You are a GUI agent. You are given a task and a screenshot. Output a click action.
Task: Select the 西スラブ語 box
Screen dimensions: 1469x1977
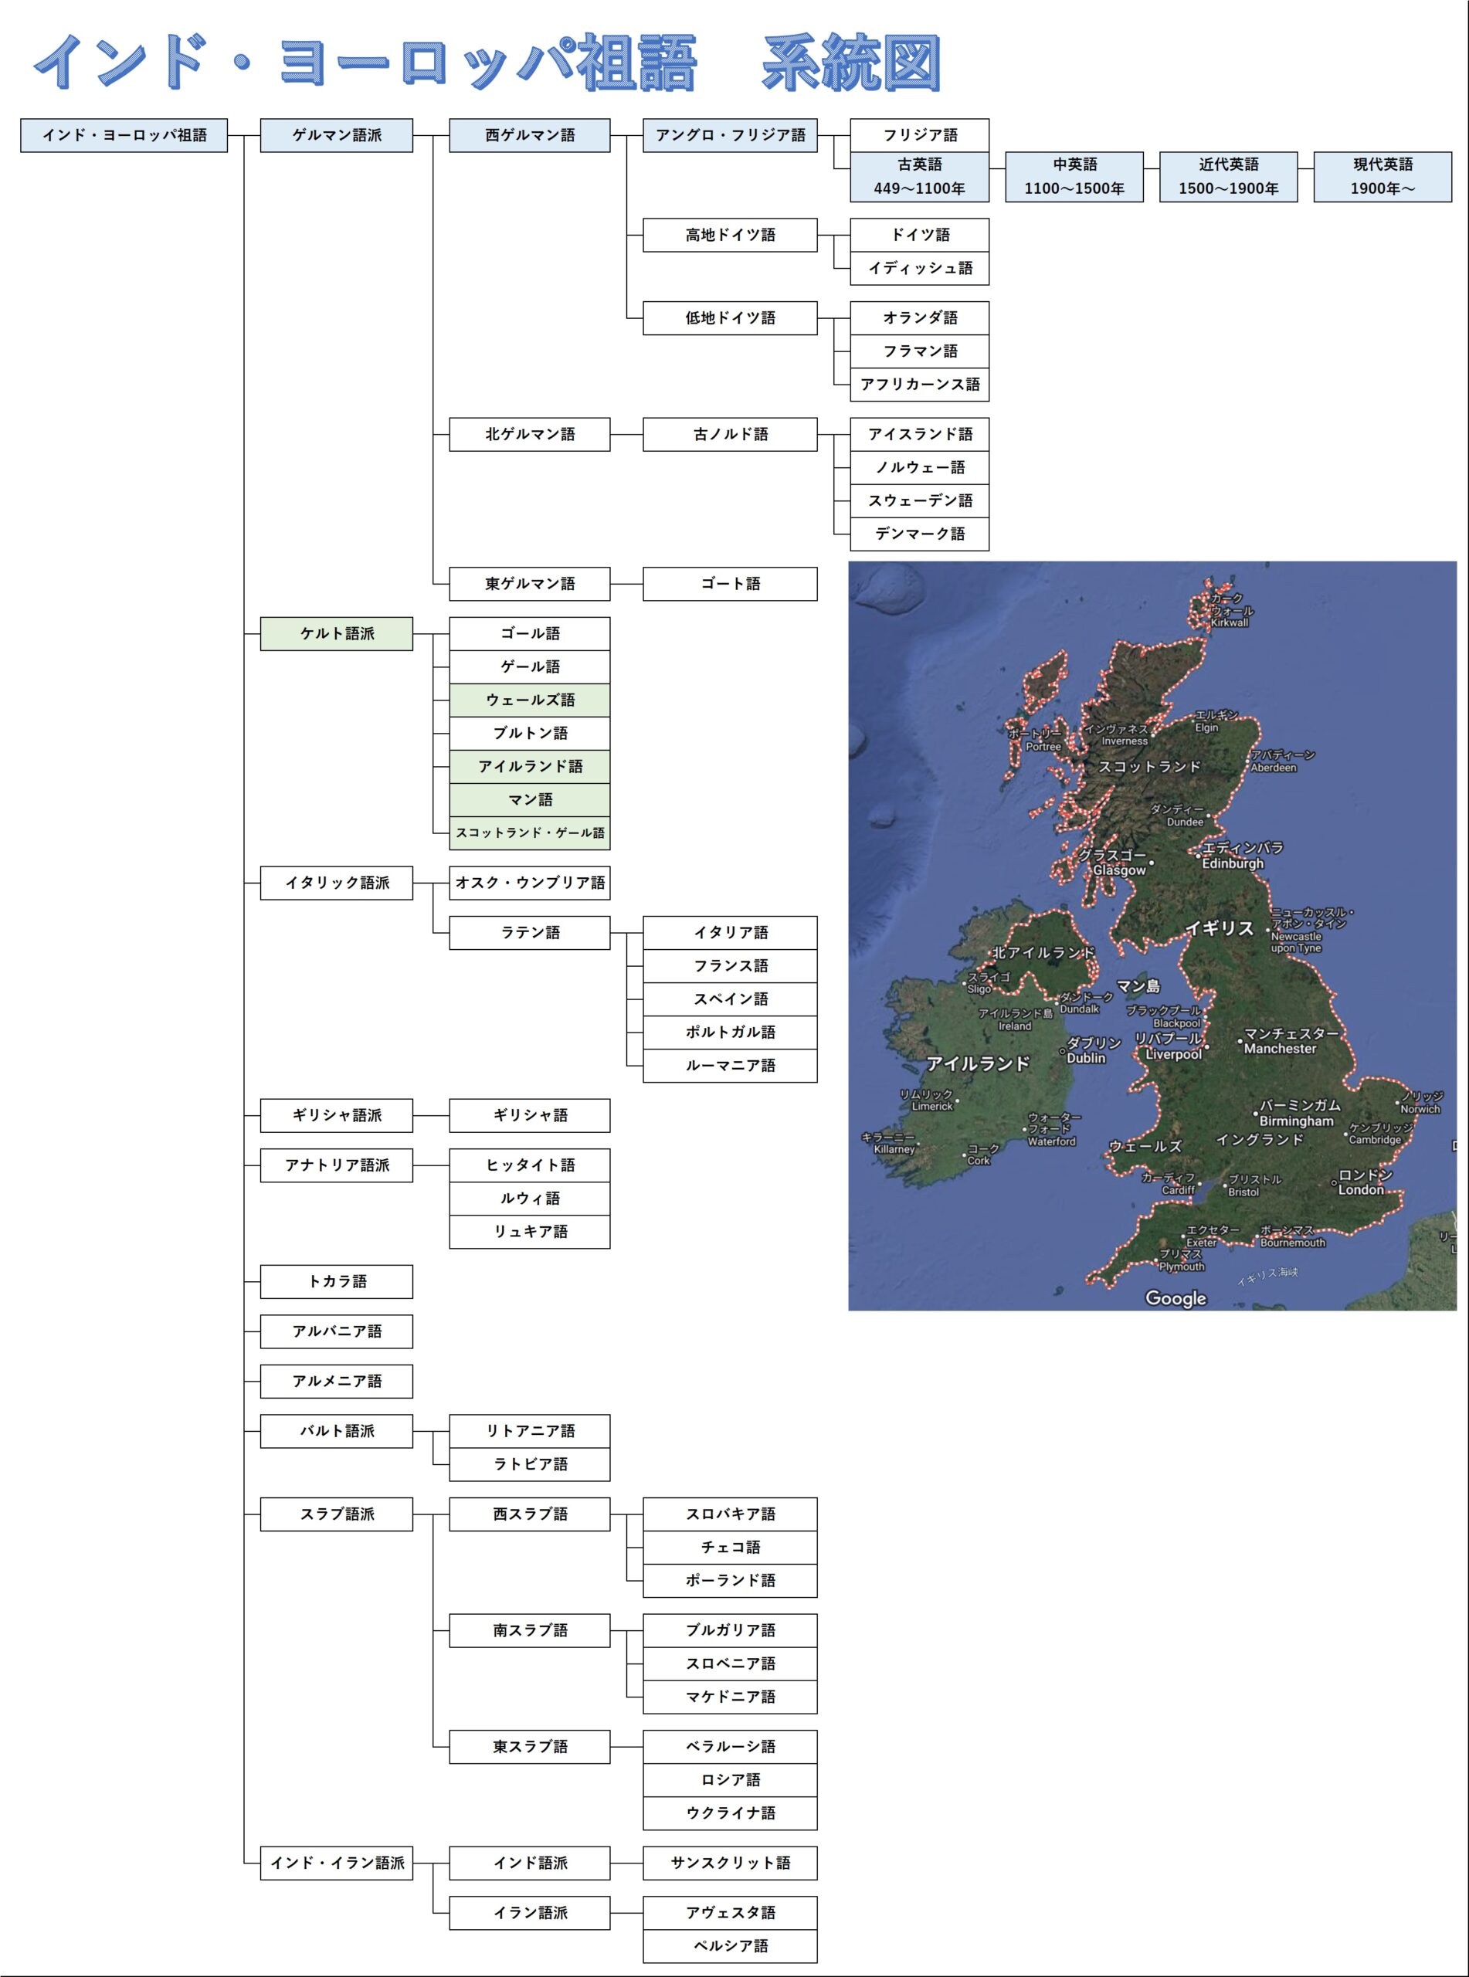click(x=530, y=1514)
